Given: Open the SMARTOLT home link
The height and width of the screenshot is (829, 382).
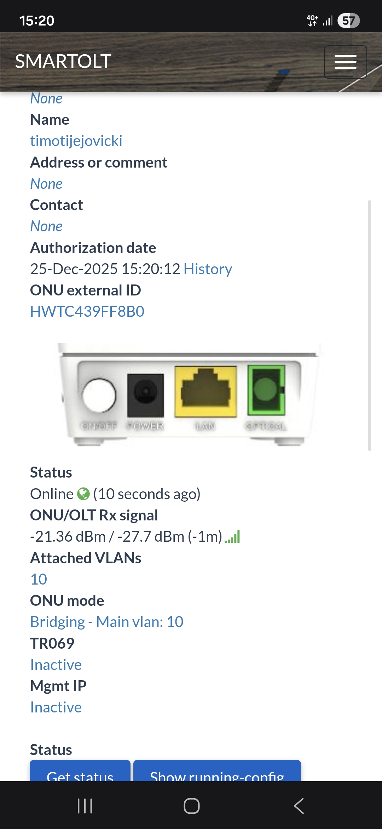Looking at the screenshot, I should pyautogui.click(x=63, y=61).
